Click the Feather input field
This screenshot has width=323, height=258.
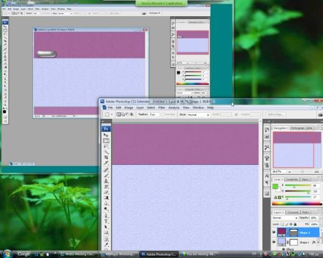[153, 114]
